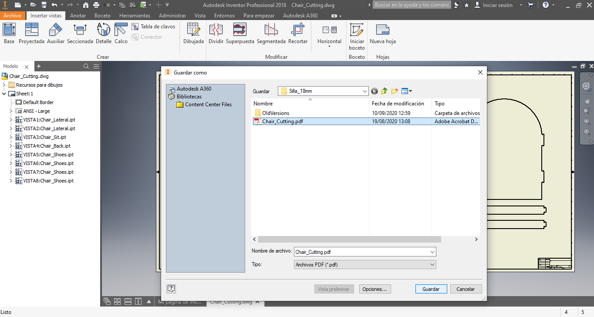Pick the Detalle view tool
The height and width of the screenshot is (317, 594).
tap(104, 34)
